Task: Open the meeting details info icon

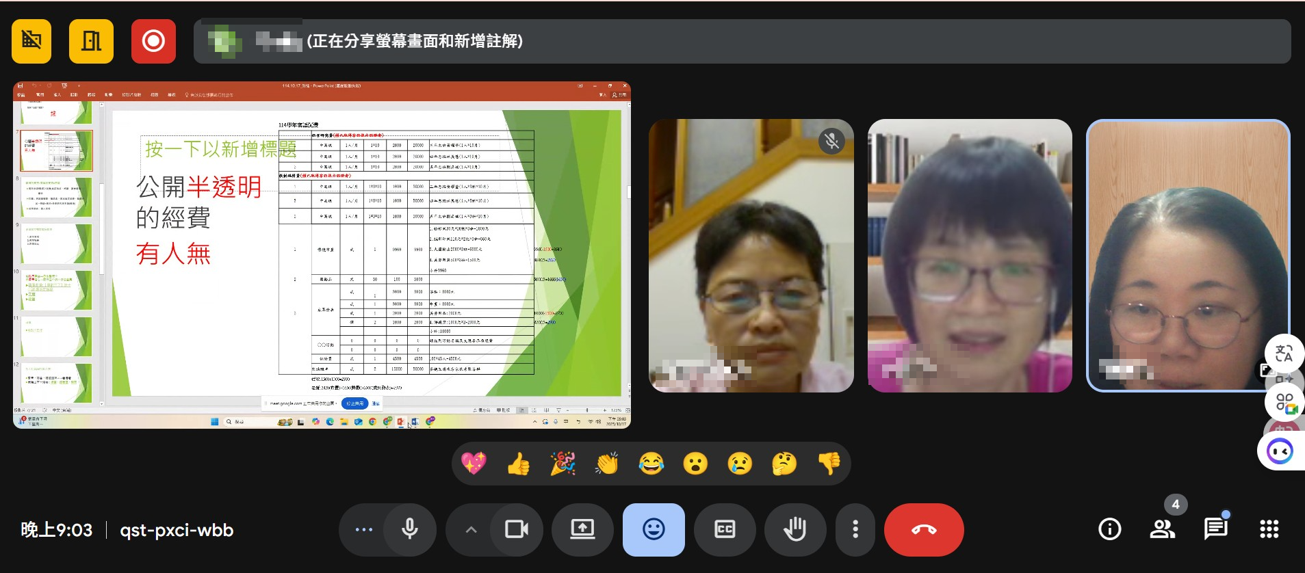Action: click(x=1109, y=529)
